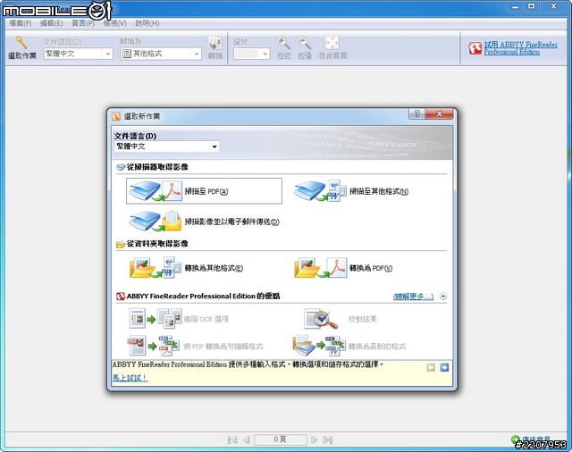Viewport: 572px width, 452px height.
Task: Click the 拉近 zoom in magnifier
Action: coord(283,43)
